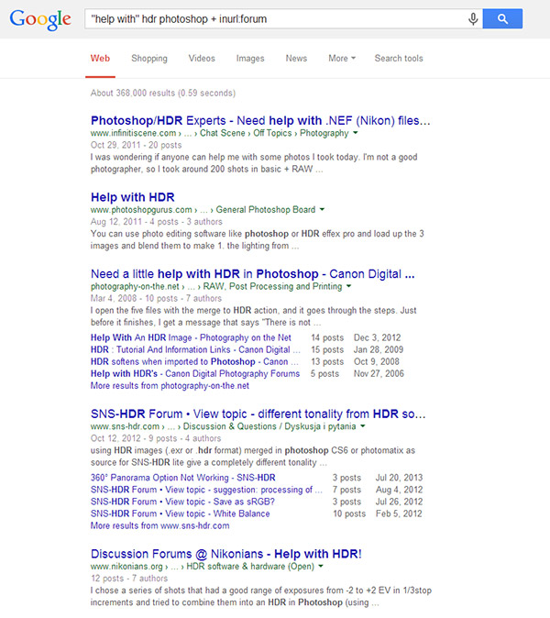Open 'suggestion: processing of' SNS-HDR sublink

point(206,490)
